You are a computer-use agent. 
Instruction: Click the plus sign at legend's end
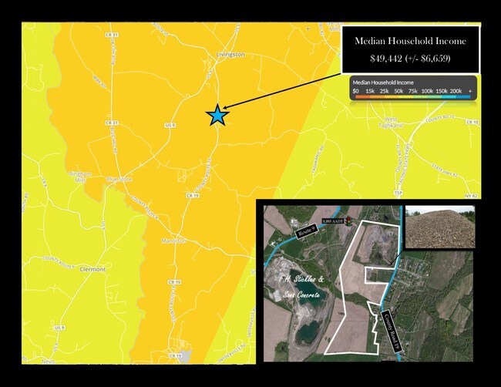[x=469, y=91]
